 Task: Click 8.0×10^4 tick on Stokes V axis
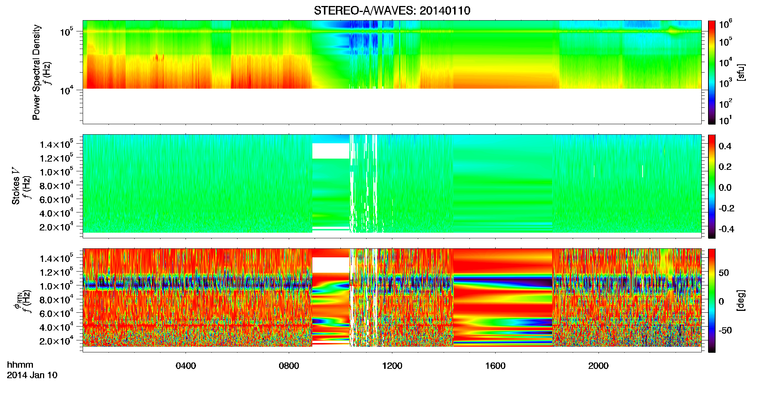click(56, 186)
